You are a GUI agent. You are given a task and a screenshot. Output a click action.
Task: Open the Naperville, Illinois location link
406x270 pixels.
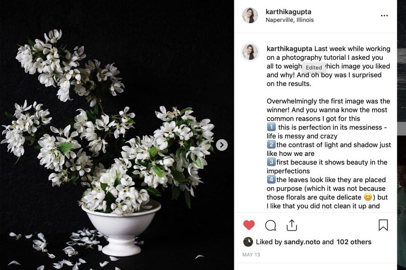(x=290, y=20)
